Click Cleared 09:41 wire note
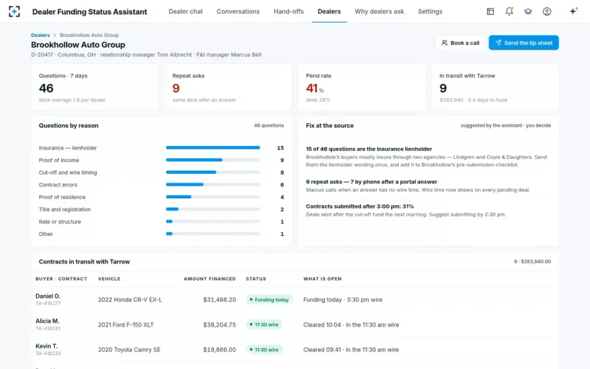The width and height of the screenshot is (590, 369). pos(351,350)
